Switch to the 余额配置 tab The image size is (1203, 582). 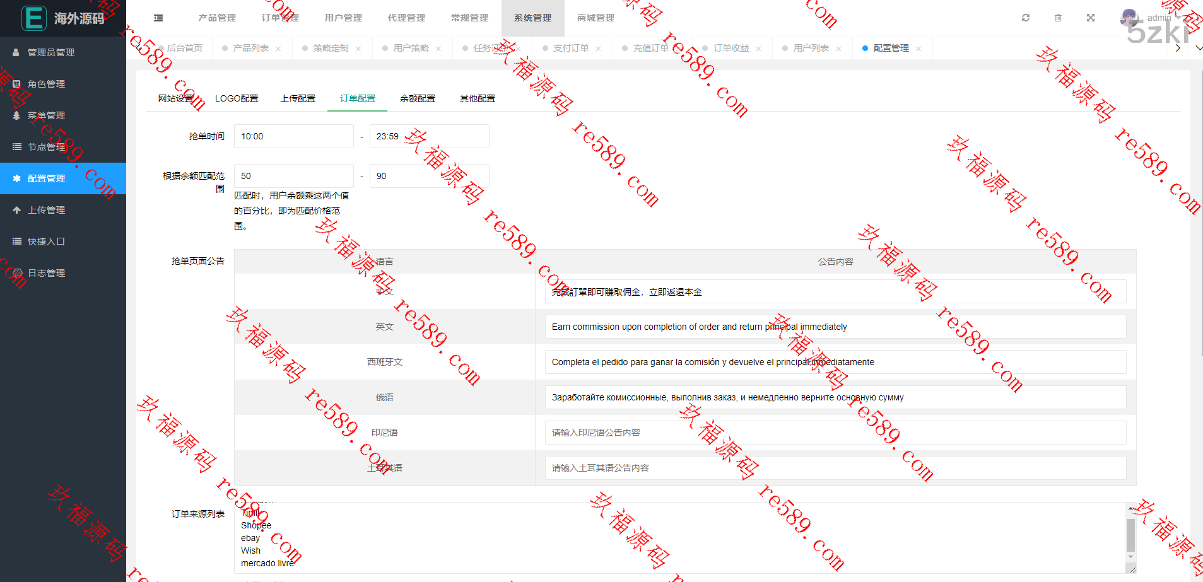(417, 98)
